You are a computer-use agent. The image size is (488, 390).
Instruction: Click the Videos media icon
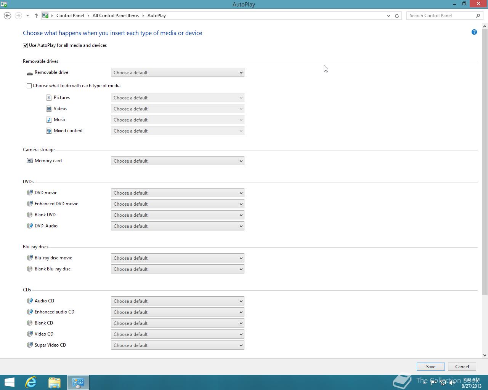tap(49, 109)
